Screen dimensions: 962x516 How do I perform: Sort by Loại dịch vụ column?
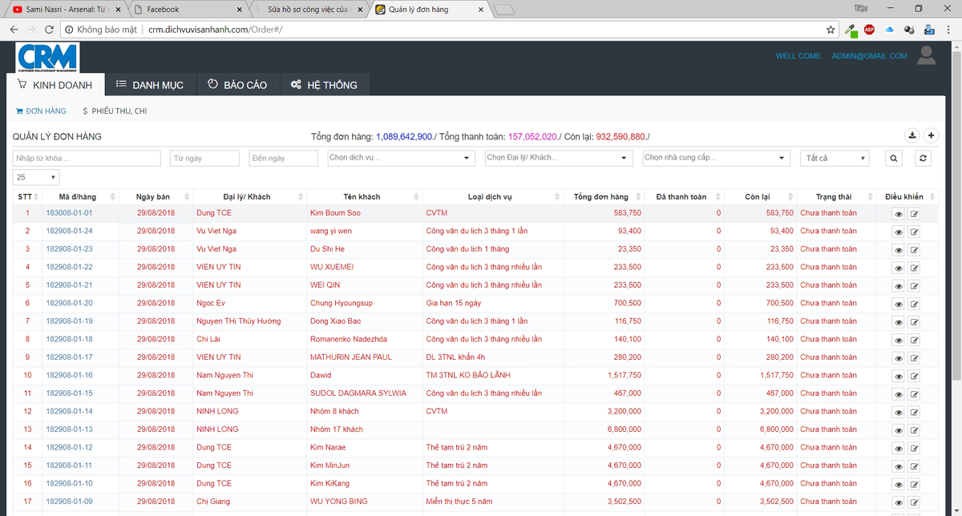pos(495,196)
